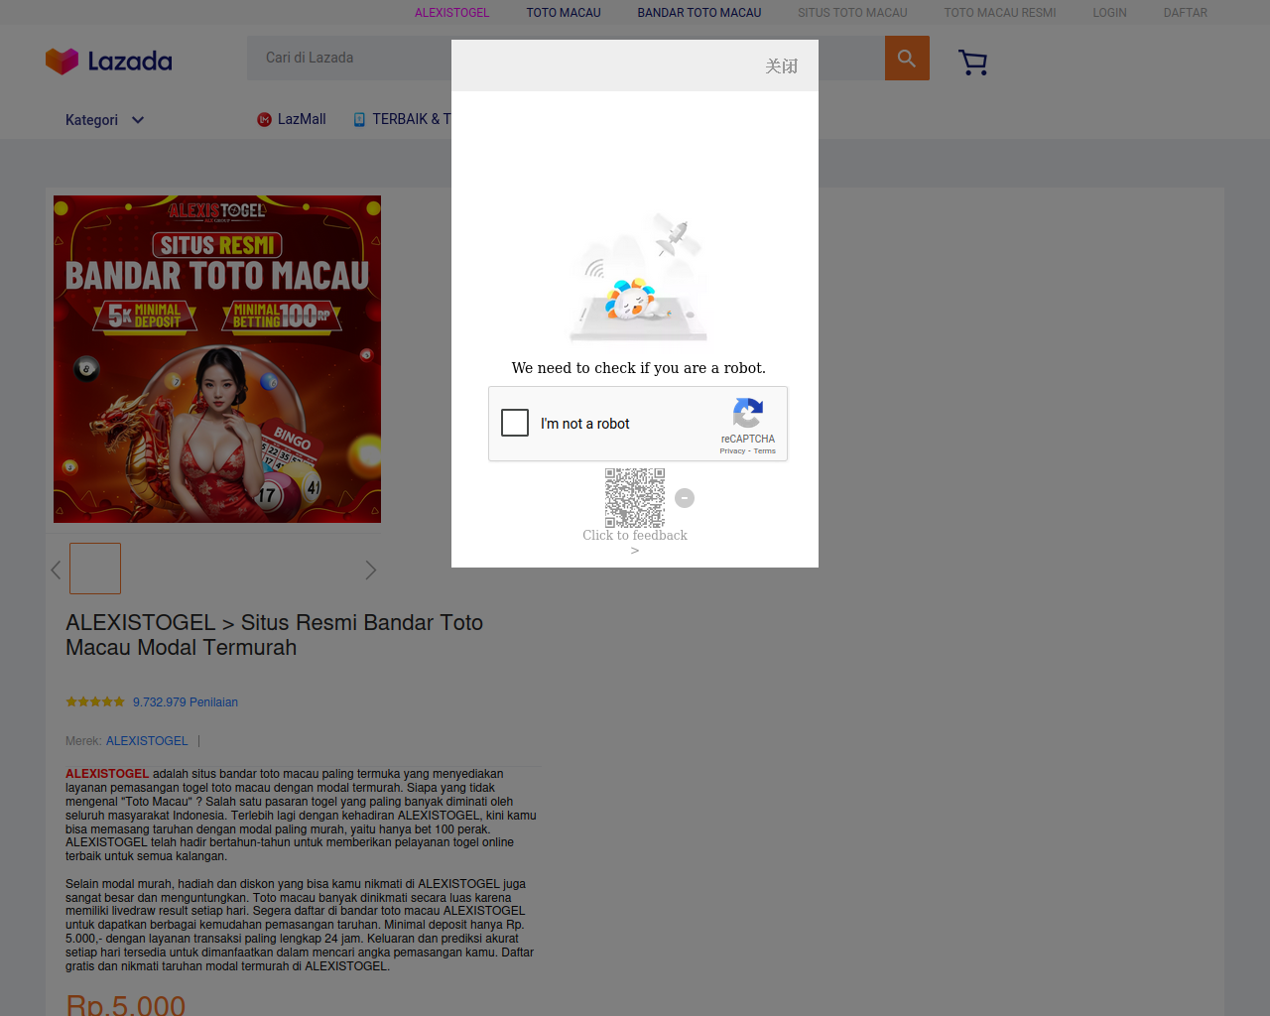The image size is (1270, 1016).
Task: Click the QR code image
Action: (x=635, y=498)
